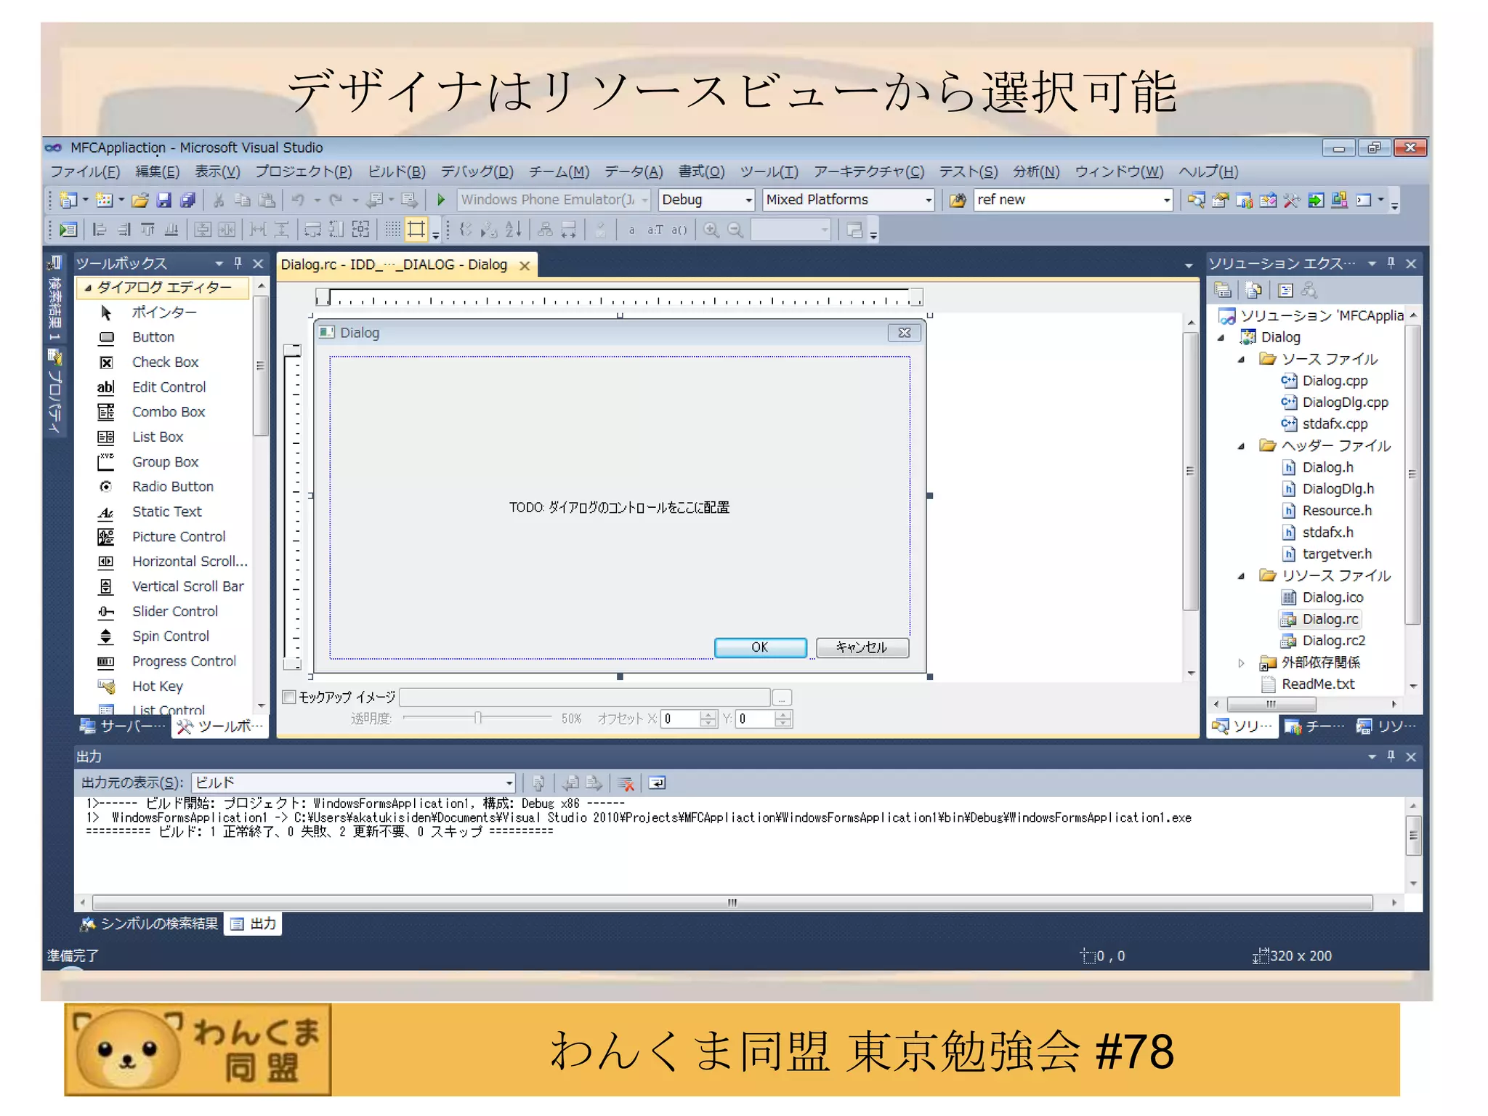Pick Picture Control from the toolbox
1488x1116 pixels.
pyautogui.click(x=178, y=536)
